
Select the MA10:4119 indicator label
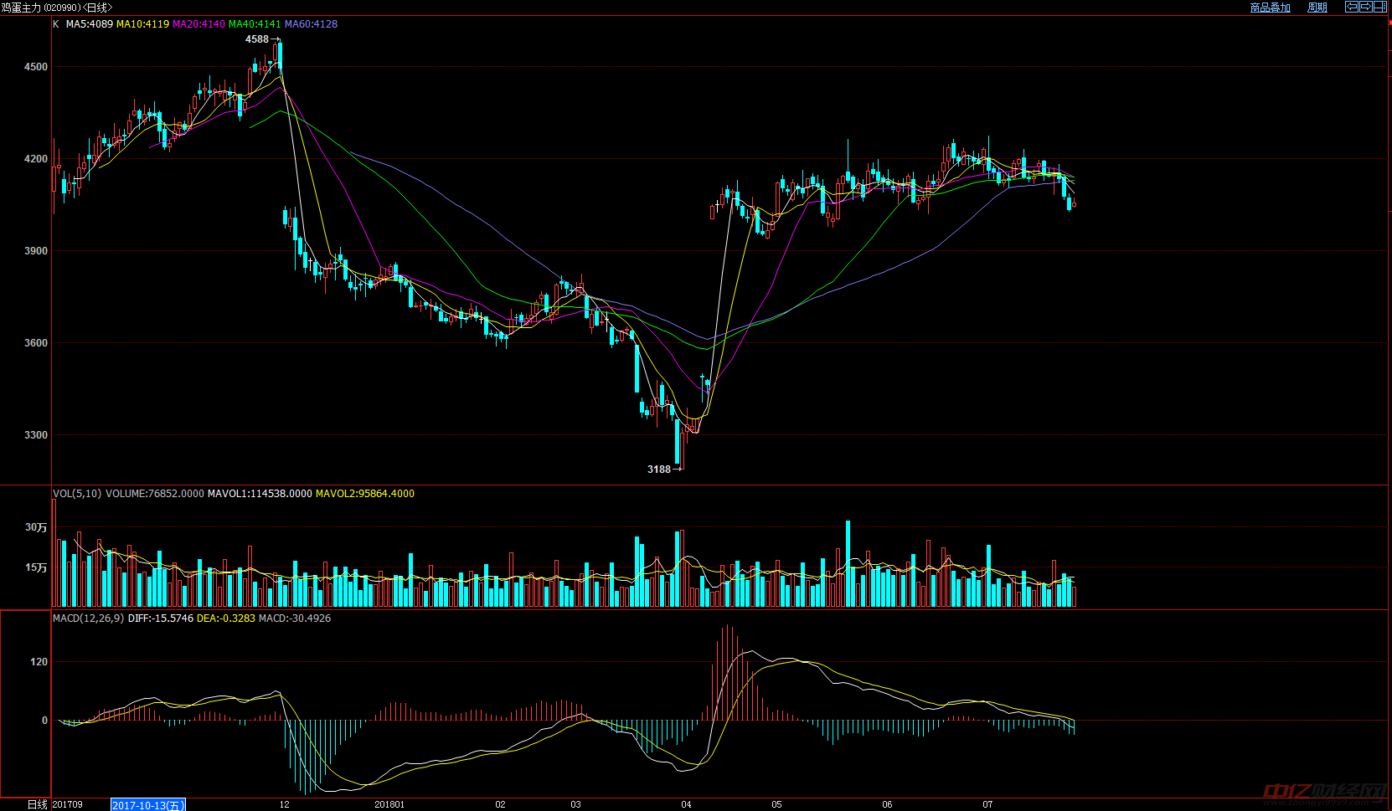click(142, 24)
